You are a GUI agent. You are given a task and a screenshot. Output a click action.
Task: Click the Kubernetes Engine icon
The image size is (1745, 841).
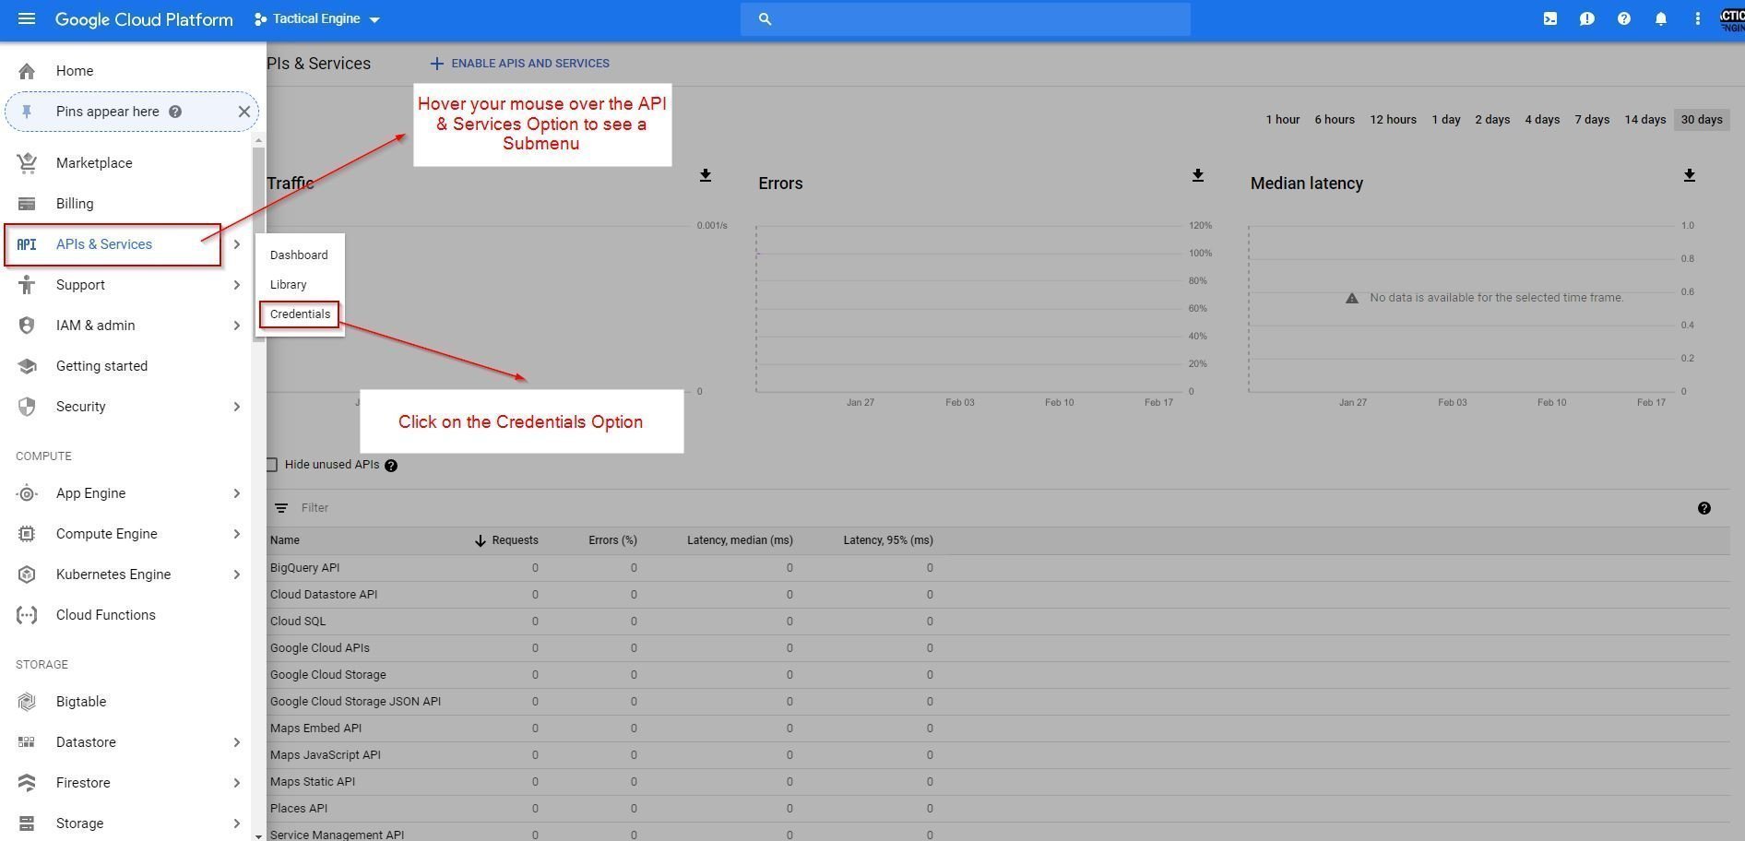[x=27, y=574]
